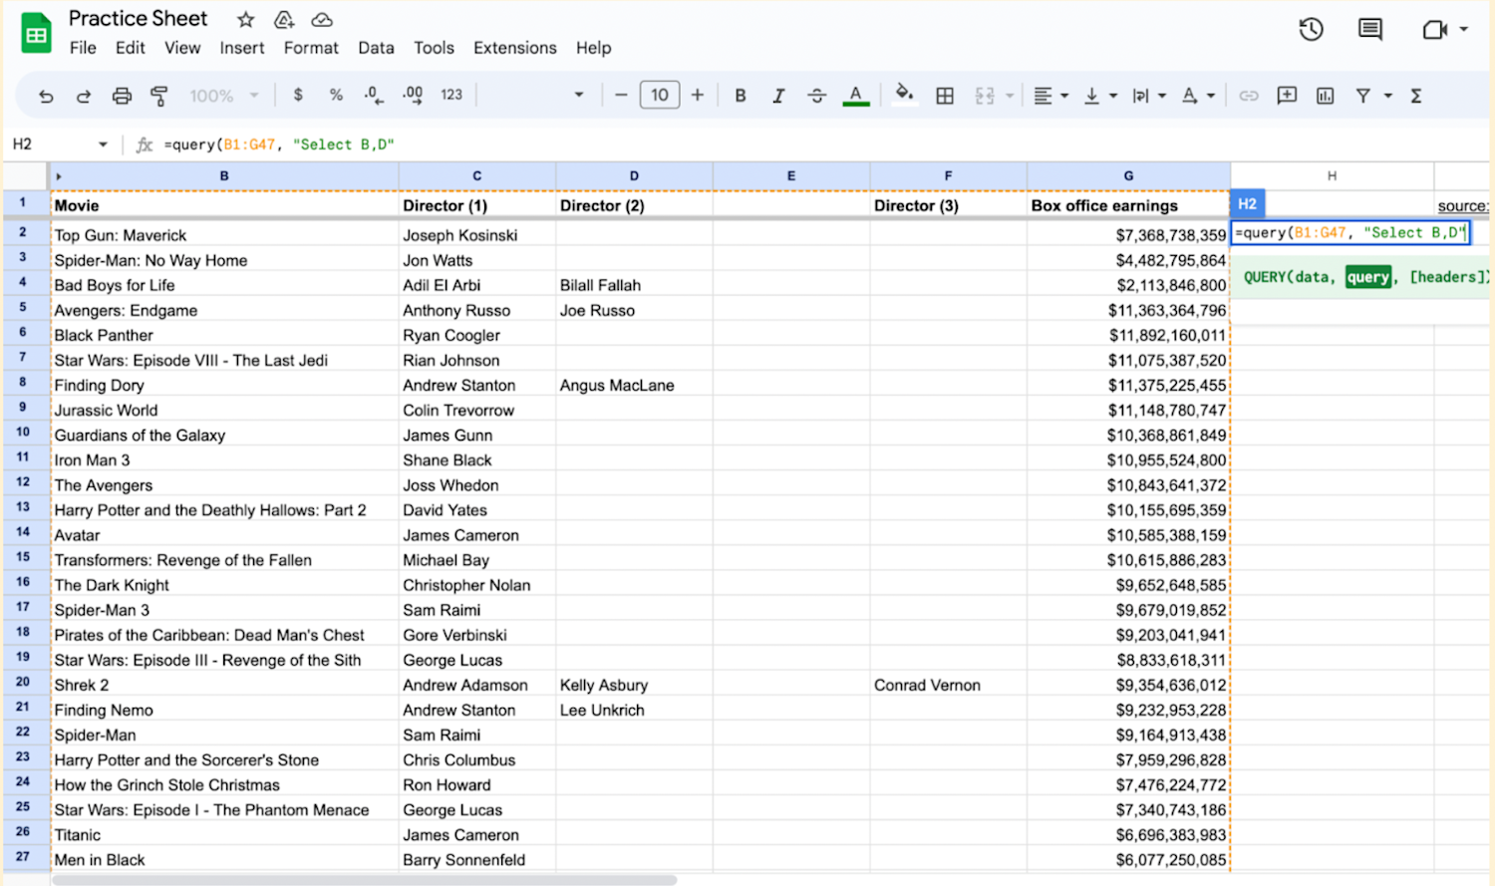Viewport: 1495px width, 886px height.
Task: Click the move to Drive folder icon
Action: coord(284,19)
